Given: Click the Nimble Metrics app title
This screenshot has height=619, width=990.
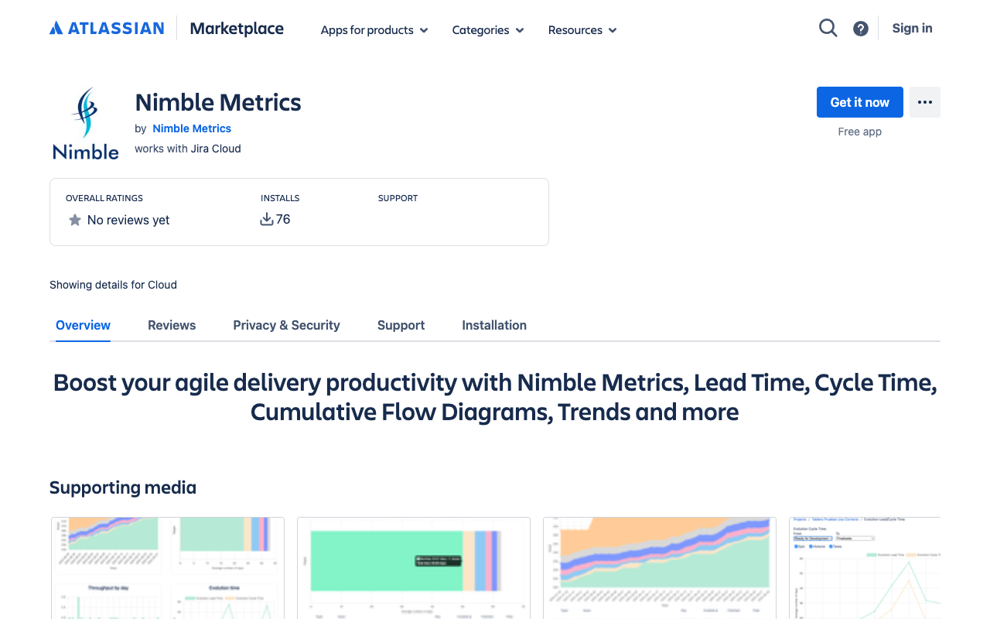Looking at the screenshot, I should tap(218, 102).
